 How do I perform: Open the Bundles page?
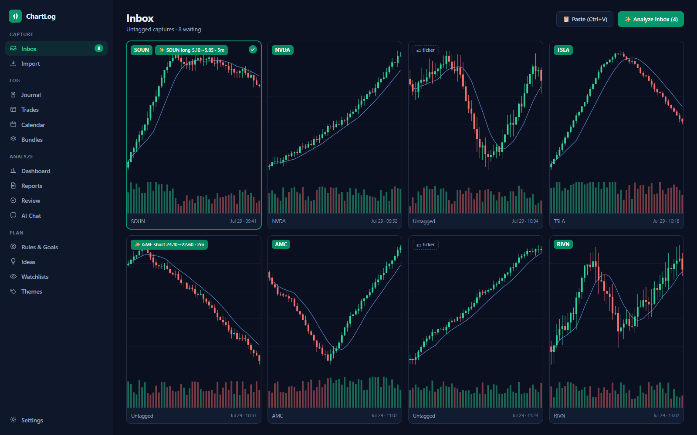point(56,139)
